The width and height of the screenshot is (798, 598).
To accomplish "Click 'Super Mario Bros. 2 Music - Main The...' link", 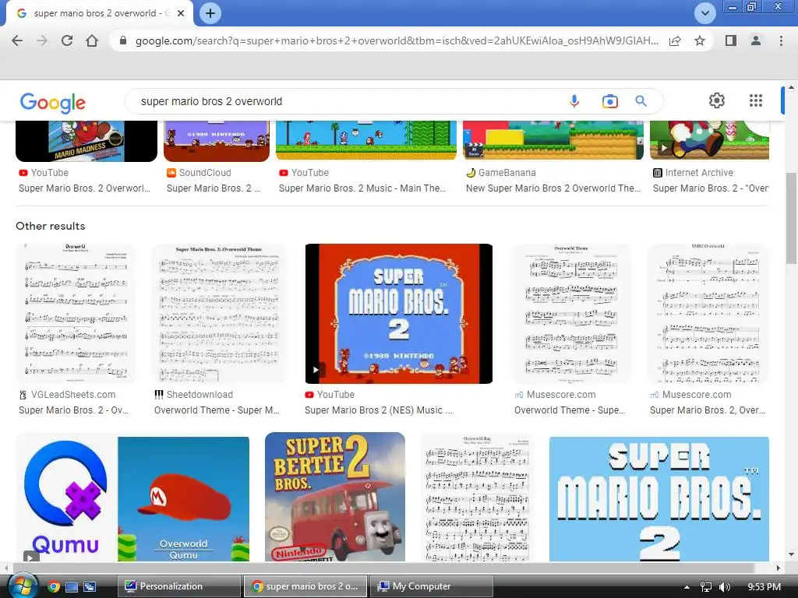I will point(362,188).
